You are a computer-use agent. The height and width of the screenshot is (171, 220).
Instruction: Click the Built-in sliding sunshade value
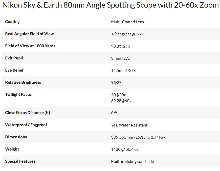pyautogui.click(x=132, y=162)
